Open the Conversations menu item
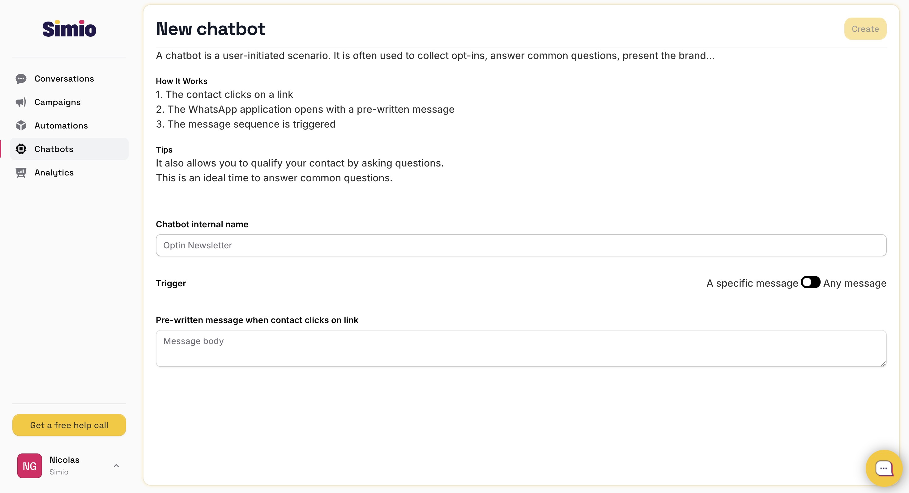 click(x=64, y=79)
